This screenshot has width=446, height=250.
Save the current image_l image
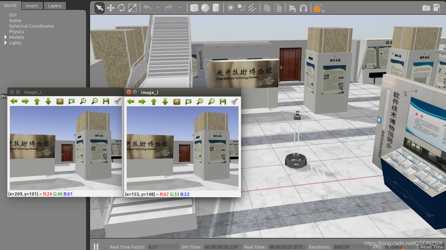[223, 101]
